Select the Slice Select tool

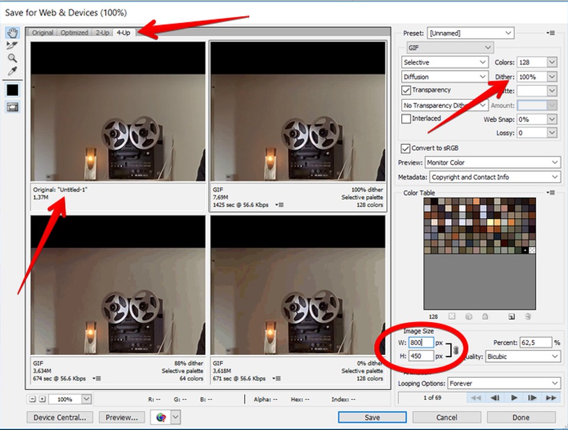pos(12,45)
